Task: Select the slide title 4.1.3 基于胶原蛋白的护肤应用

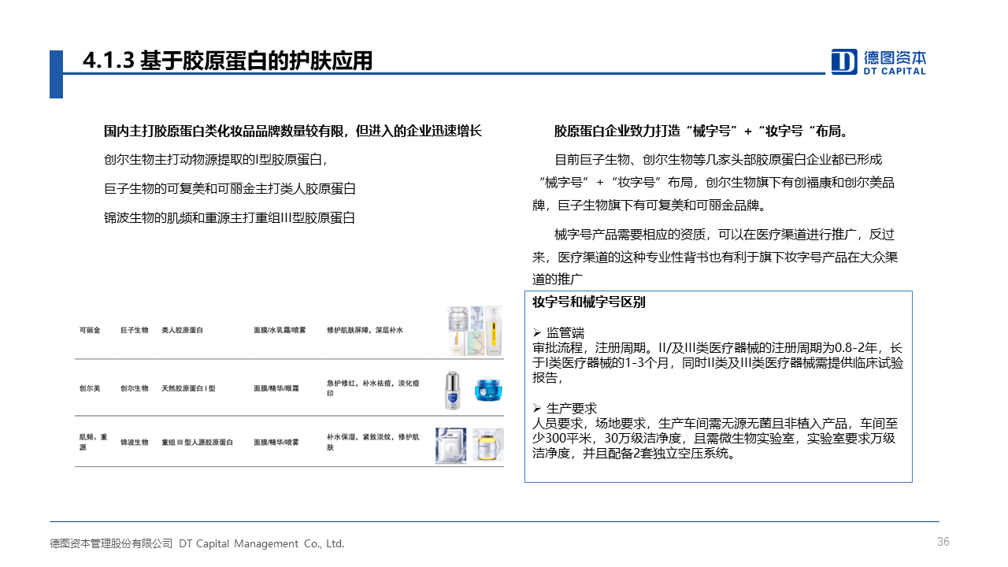Action: point(228,61)
